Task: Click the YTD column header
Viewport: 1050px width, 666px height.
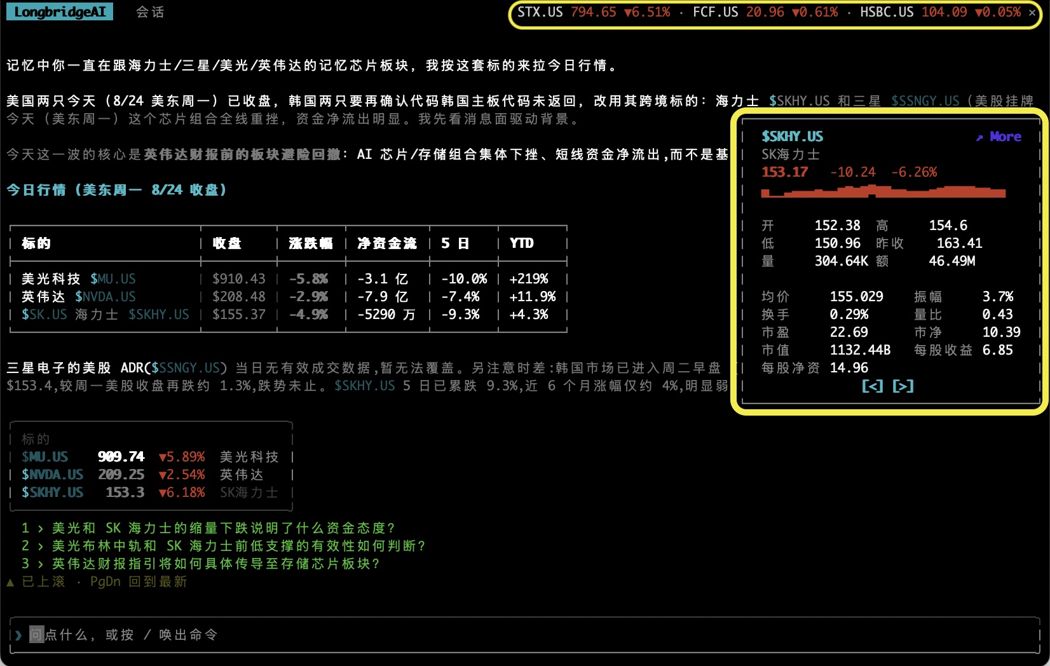Action: [x=522, y=243]
